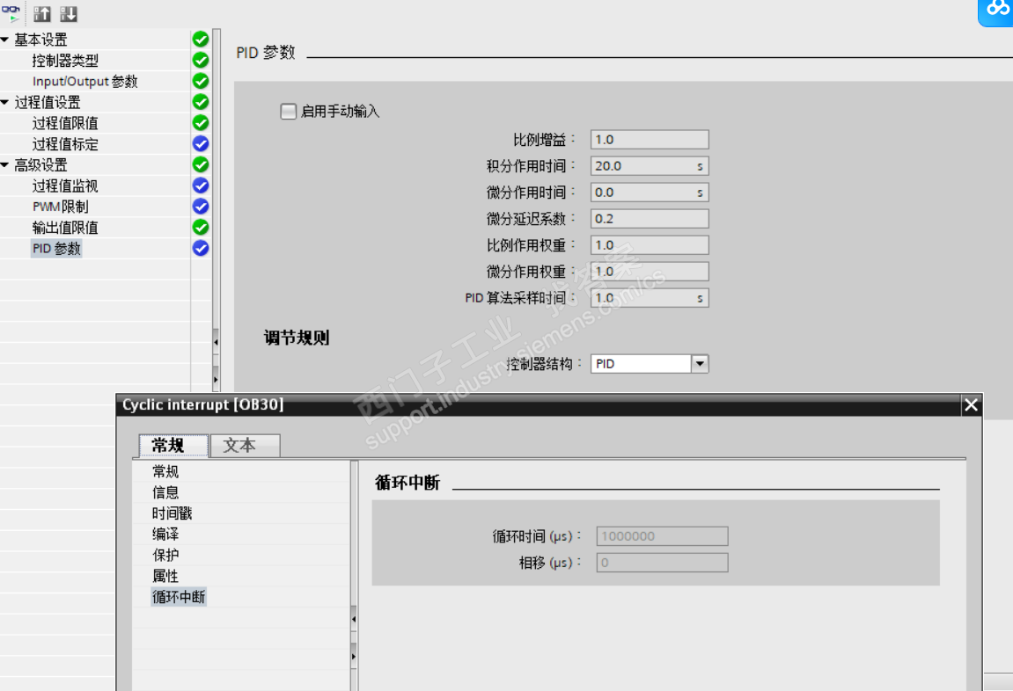Click right expand arrow on navigation splitter
The height and width of the screenshot is (691, 1013).
click(216, 380)
